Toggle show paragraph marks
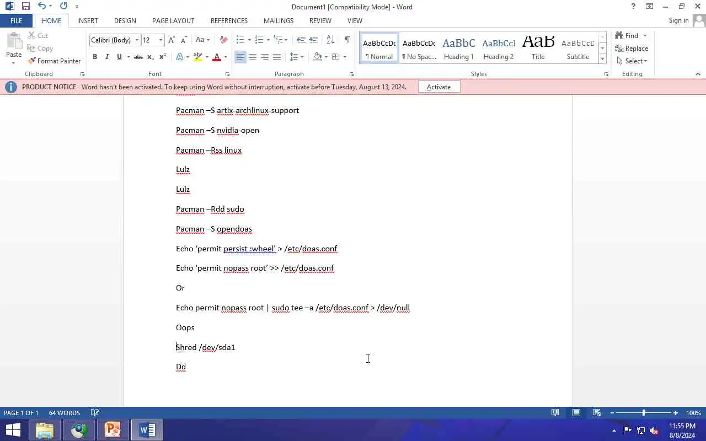Image resolution: width=706 pixels, height=441 pixels. click(x=347, y=40)
